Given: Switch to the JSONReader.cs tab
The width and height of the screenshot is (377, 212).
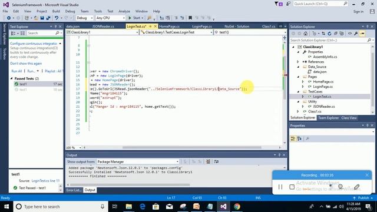Looking at the screenshot, I should point(103,26).
